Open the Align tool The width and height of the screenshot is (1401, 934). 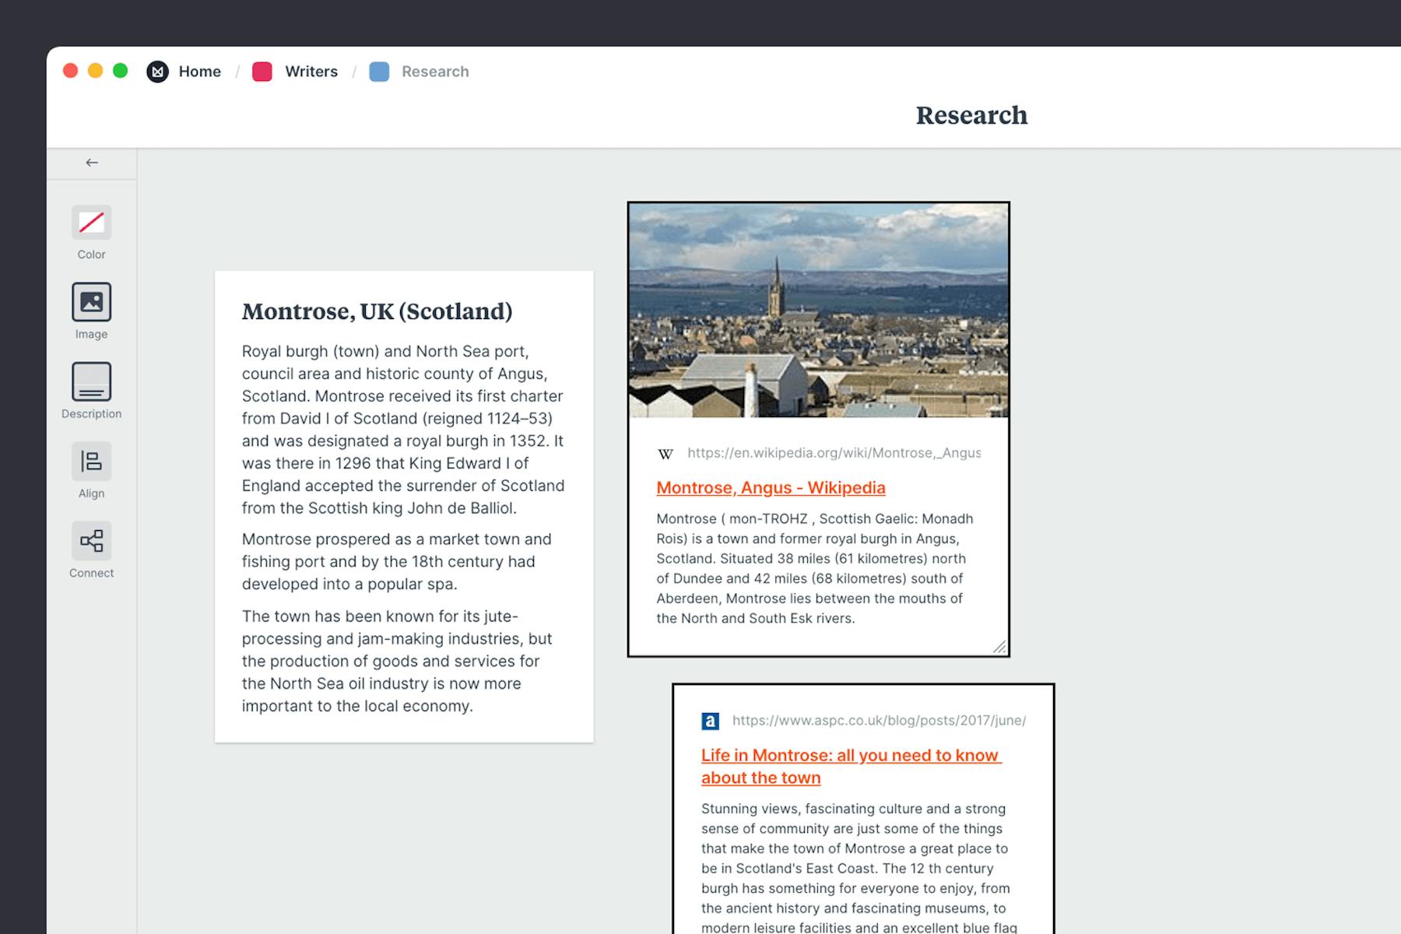pos(91,462)
